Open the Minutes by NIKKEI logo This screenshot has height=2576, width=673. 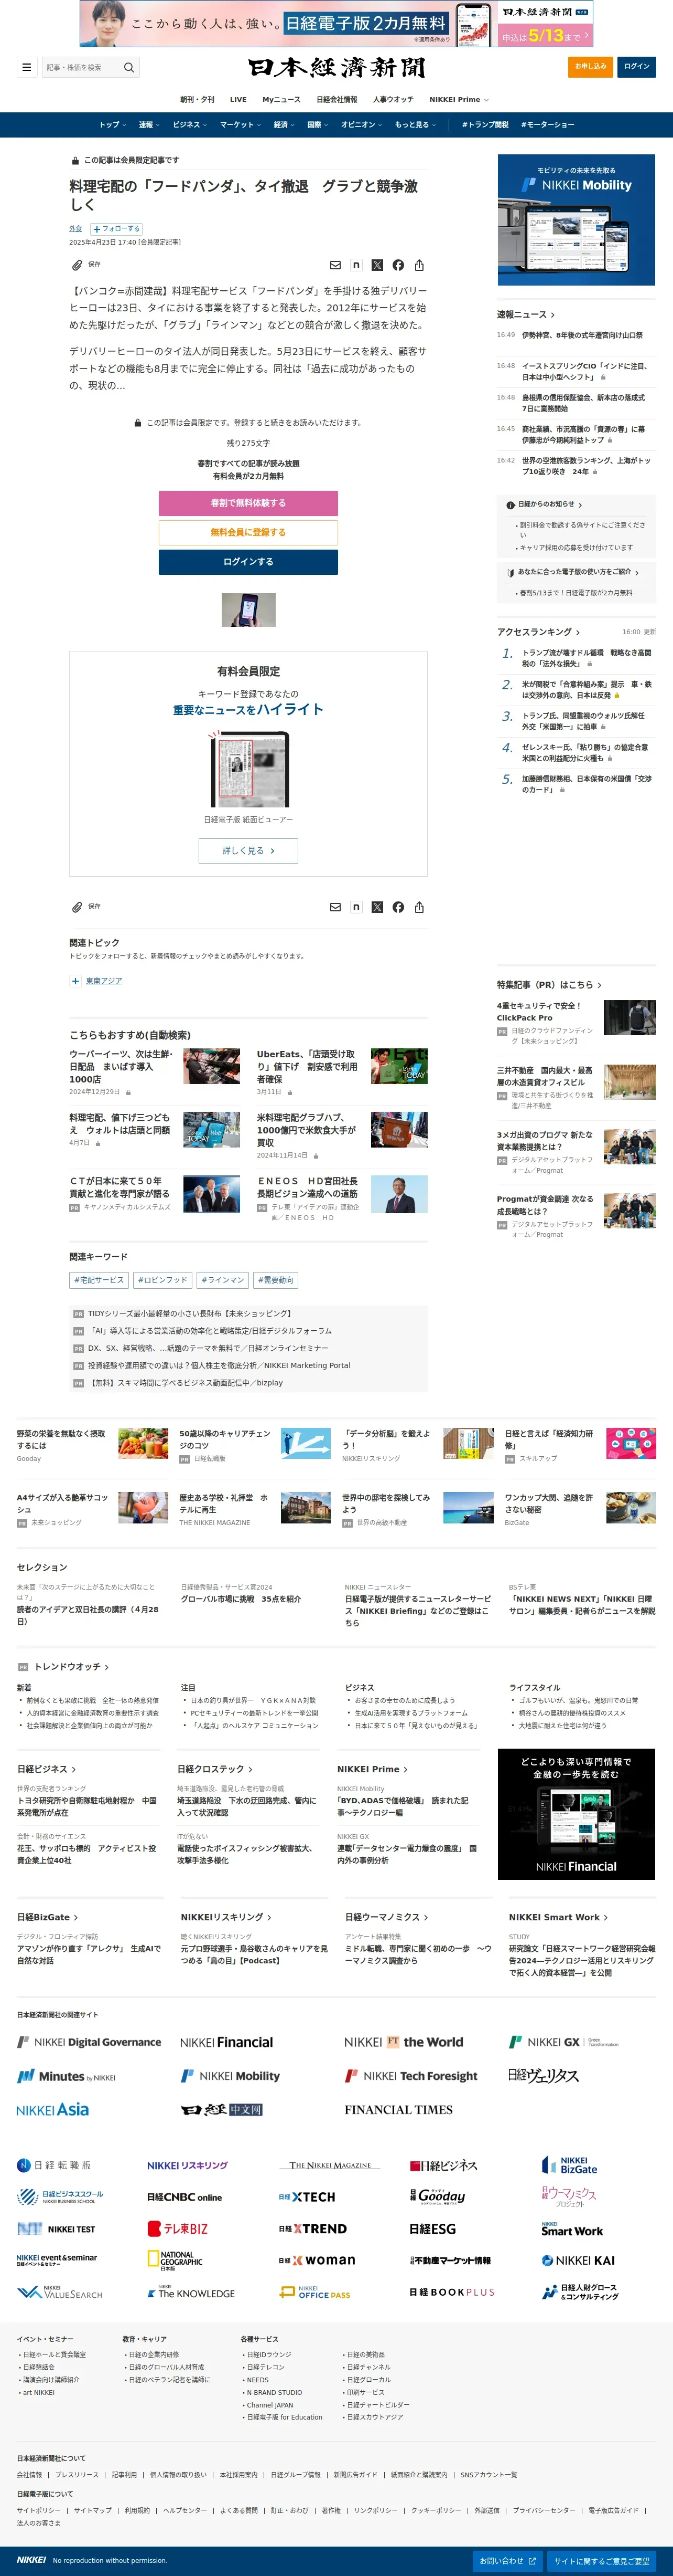tap(66, 2076)
